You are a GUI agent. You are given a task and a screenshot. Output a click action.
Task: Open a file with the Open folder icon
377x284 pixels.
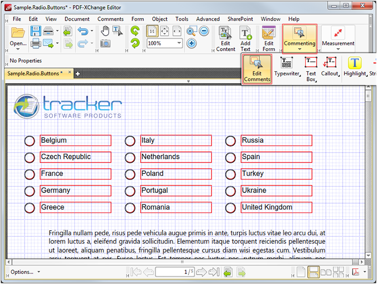[18, 33]
